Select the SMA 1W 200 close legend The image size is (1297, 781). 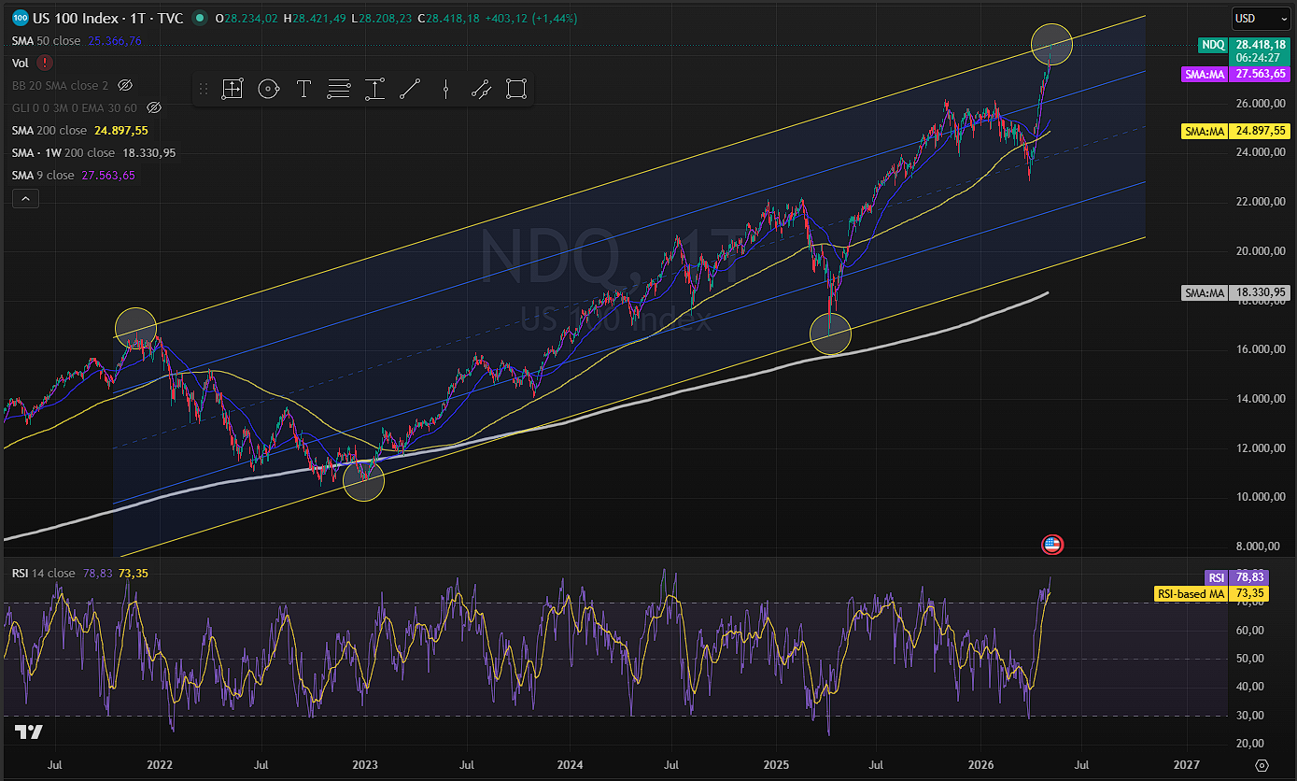[x=63, y=152]
